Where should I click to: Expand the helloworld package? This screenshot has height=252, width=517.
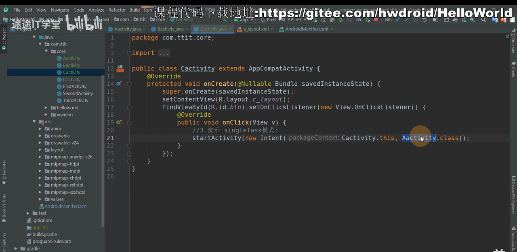coord(46,107)
